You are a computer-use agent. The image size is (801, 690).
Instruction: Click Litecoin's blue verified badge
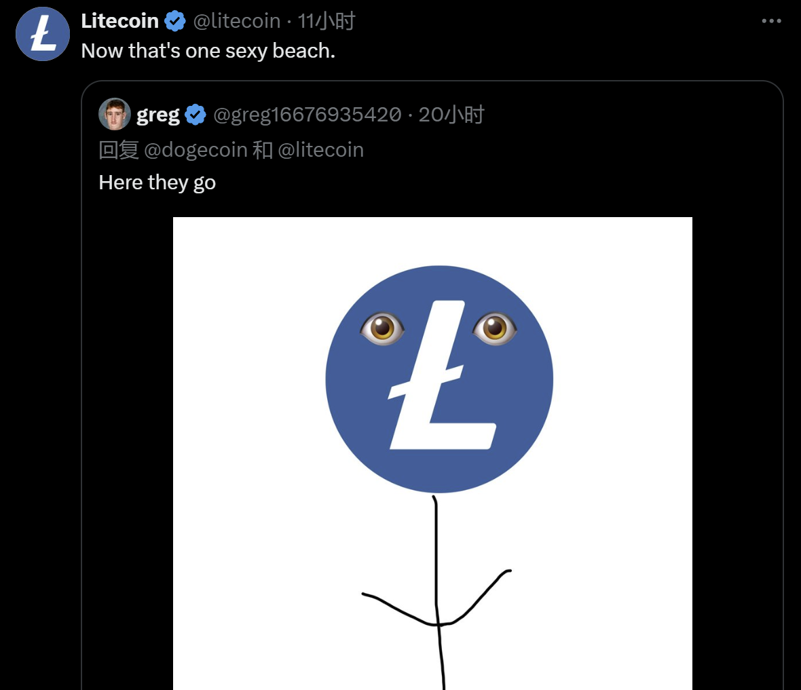pyautogui.click(x=175, y=21)
